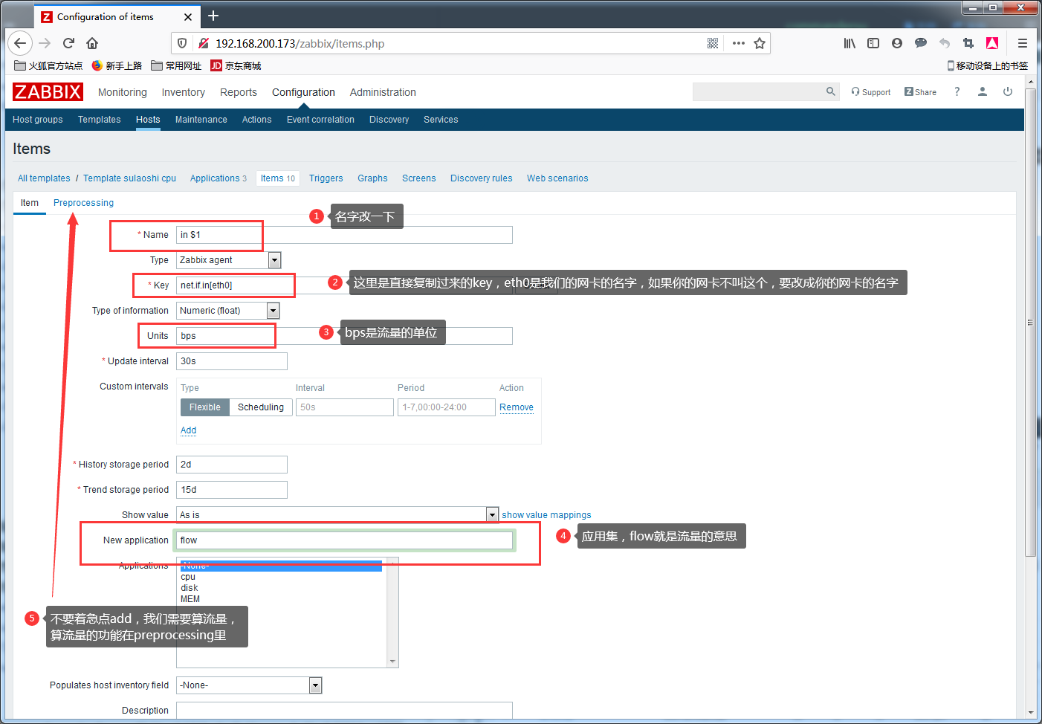Open the red Adobe extension icon
Viewport: 1042px width, 724px height.
tap(992, 43)
